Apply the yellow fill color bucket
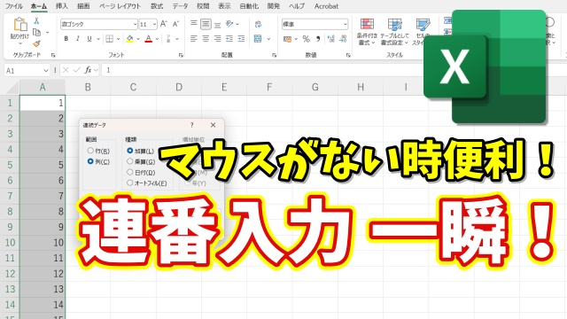Viewport: 567px width, 319px height. coord(129,39)
